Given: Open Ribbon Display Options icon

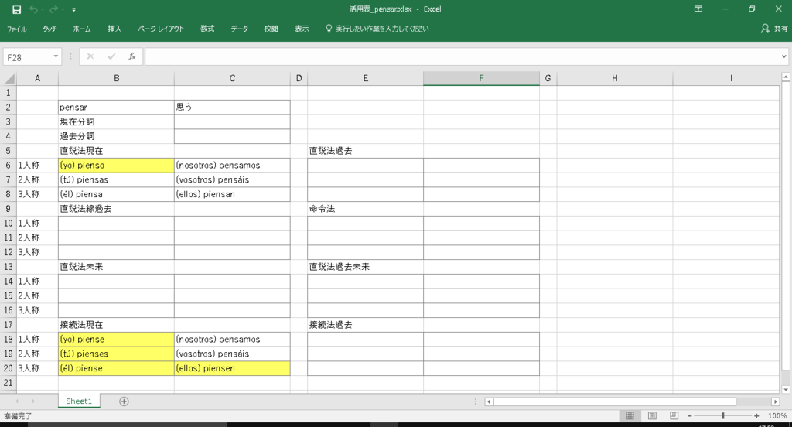Looking at the screenshot, I should (698, 9).
